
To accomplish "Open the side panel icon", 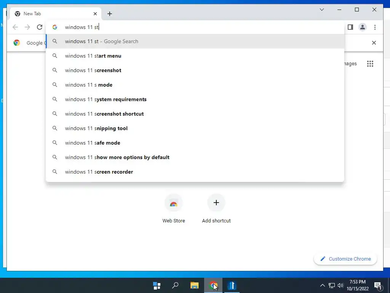I will click(350, 27).
